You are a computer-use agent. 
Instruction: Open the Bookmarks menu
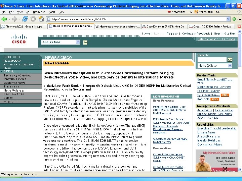click(x=39, y=12)
